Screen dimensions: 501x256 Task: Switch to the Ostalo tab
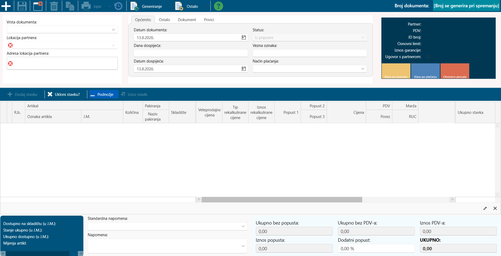click(x=164, y=20)
